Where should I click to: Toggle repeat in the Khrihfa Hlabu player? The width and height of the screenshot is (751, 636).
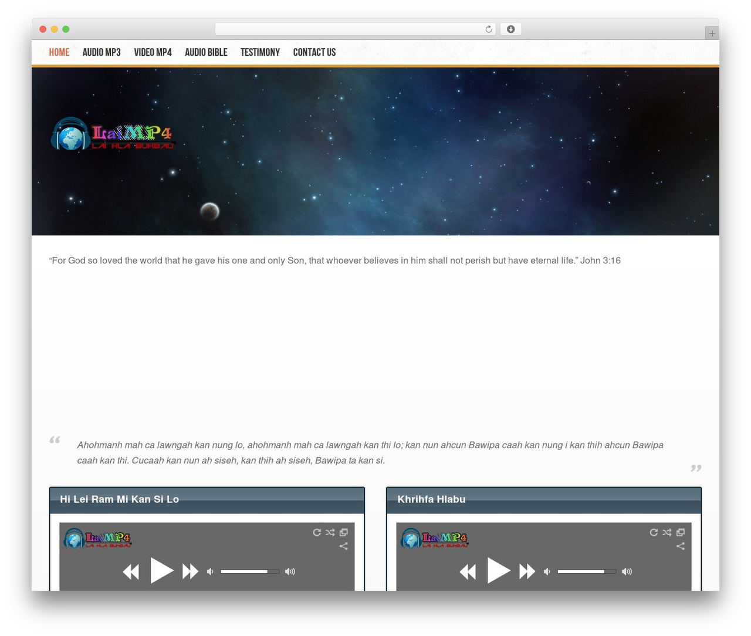click(654, 532)
